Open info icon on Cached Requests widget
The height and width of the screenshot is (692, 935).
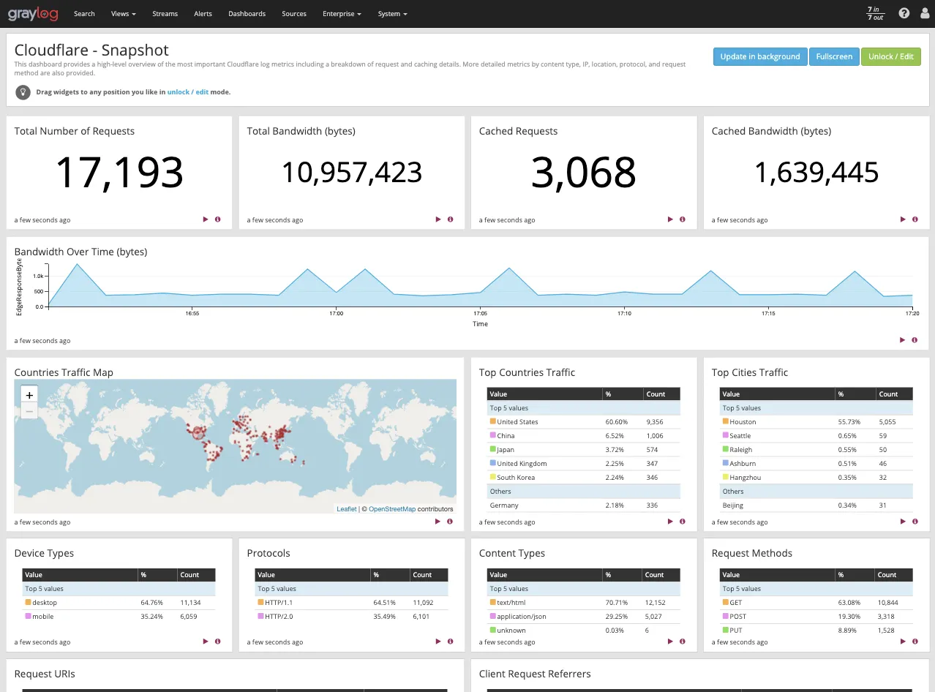coord(683,219)
